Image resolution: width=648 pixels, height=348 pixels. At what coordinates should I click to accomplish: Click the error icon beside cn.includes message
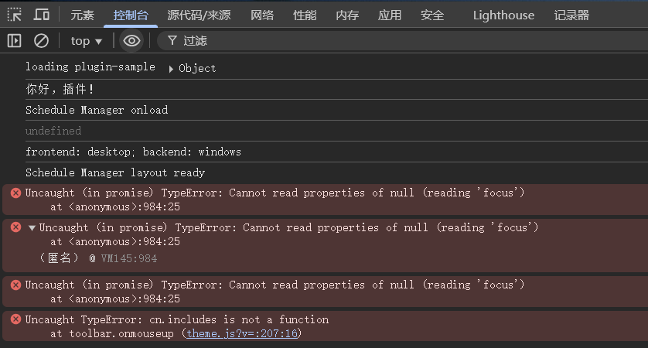15,319
